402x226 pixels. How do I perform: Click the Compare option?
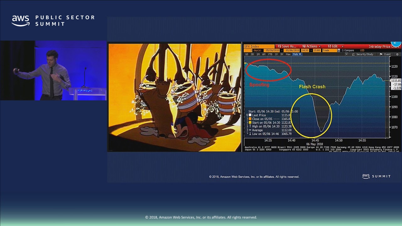348,51
